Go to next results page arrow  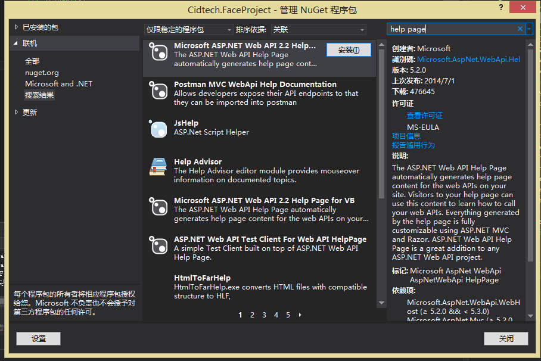point(300,315)
